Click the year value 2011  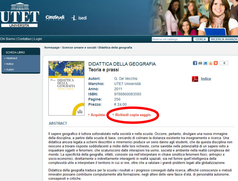[118, 89]
